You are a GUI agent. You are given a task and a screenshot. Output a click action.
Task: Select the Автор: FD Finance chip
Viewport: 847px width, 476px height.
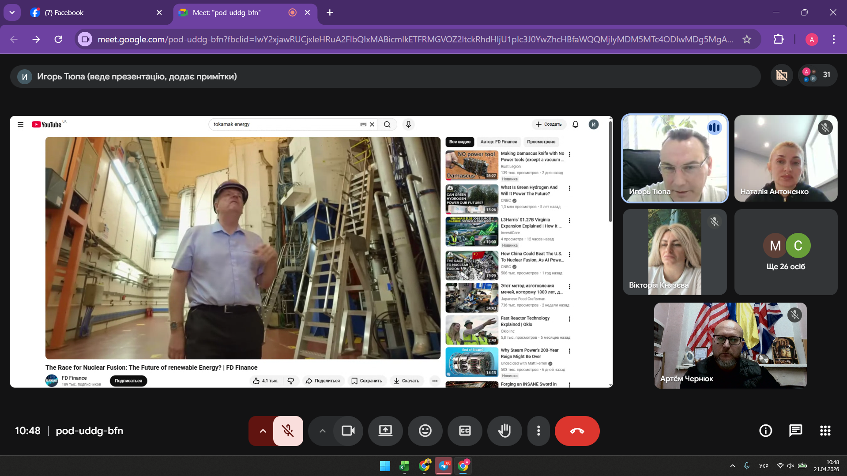click(499, 142)
